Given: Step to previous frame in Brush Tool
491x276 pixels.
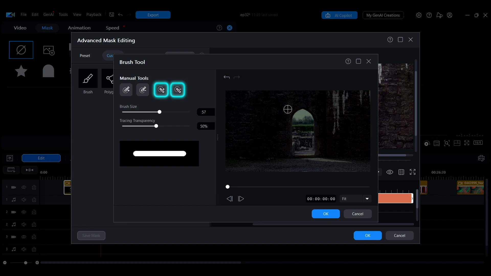Looking at the screenshot, I should tap(230, 199).
